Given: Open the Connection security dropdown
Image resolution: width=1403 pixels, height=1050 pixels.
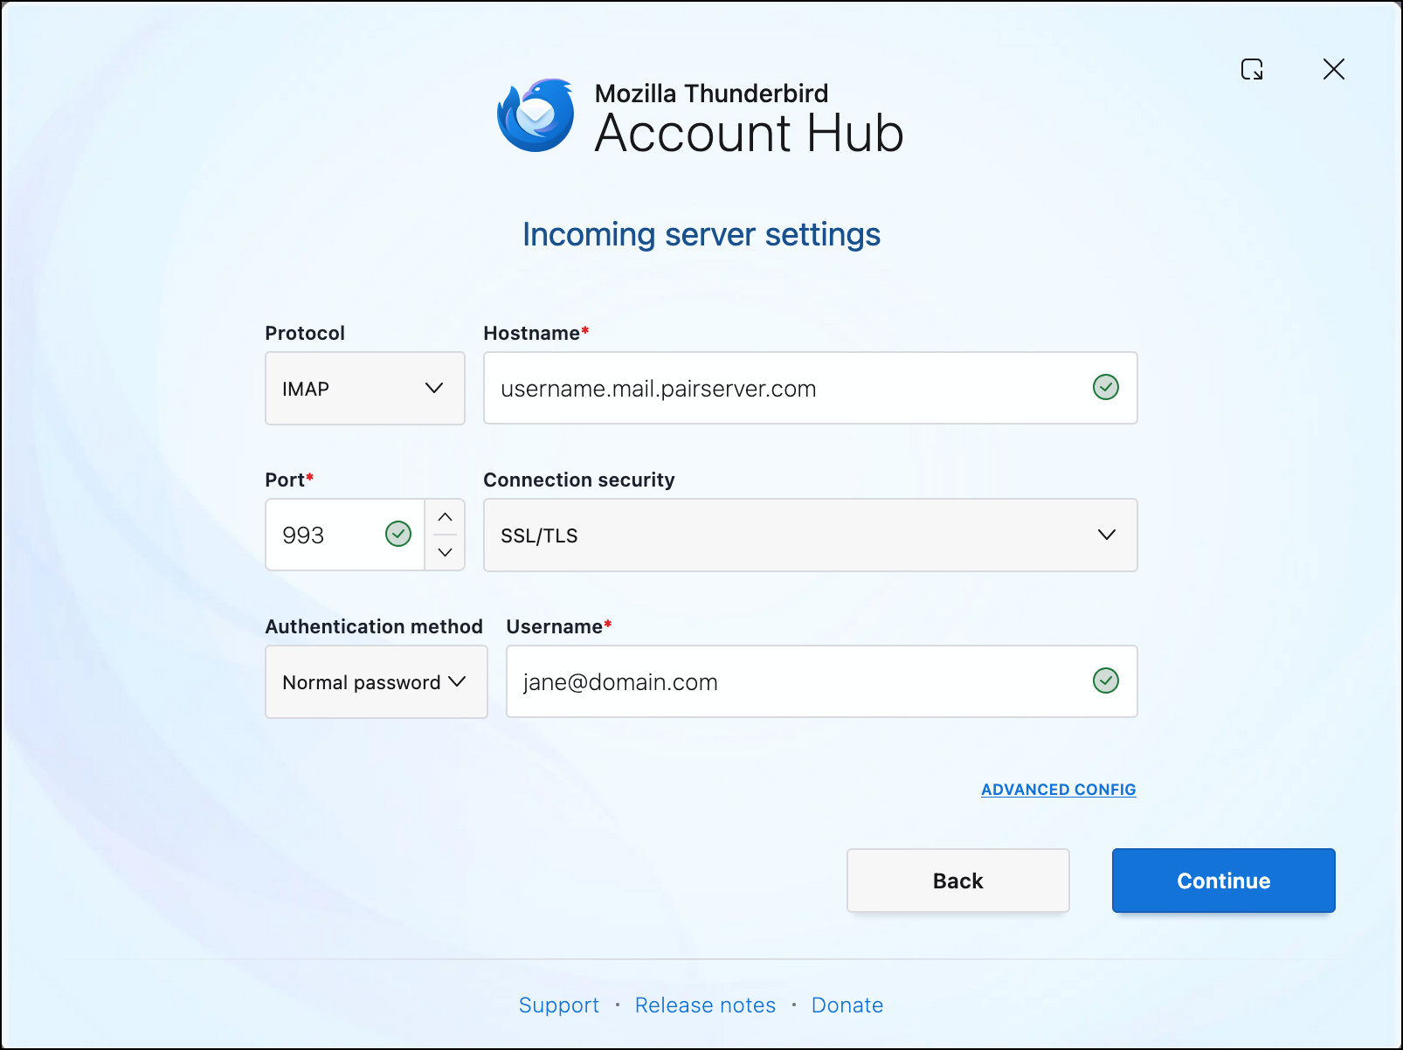Looking at the screenshot, I should pos(811,535).
